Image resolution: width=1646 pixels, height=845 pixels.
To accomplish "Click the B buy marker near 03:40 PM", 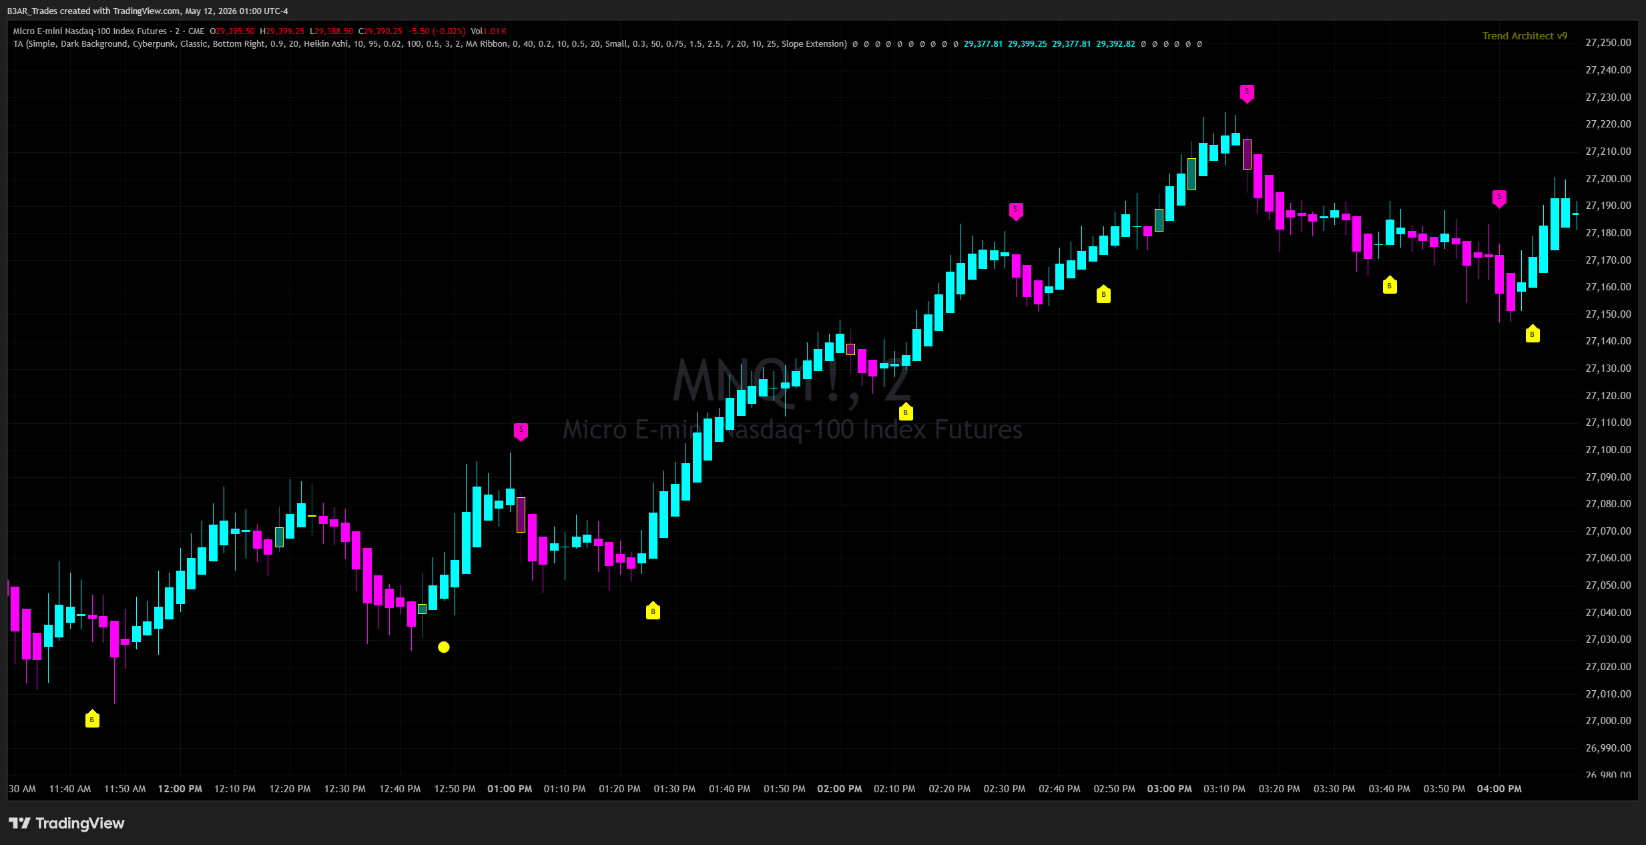I will (1390, 285).
